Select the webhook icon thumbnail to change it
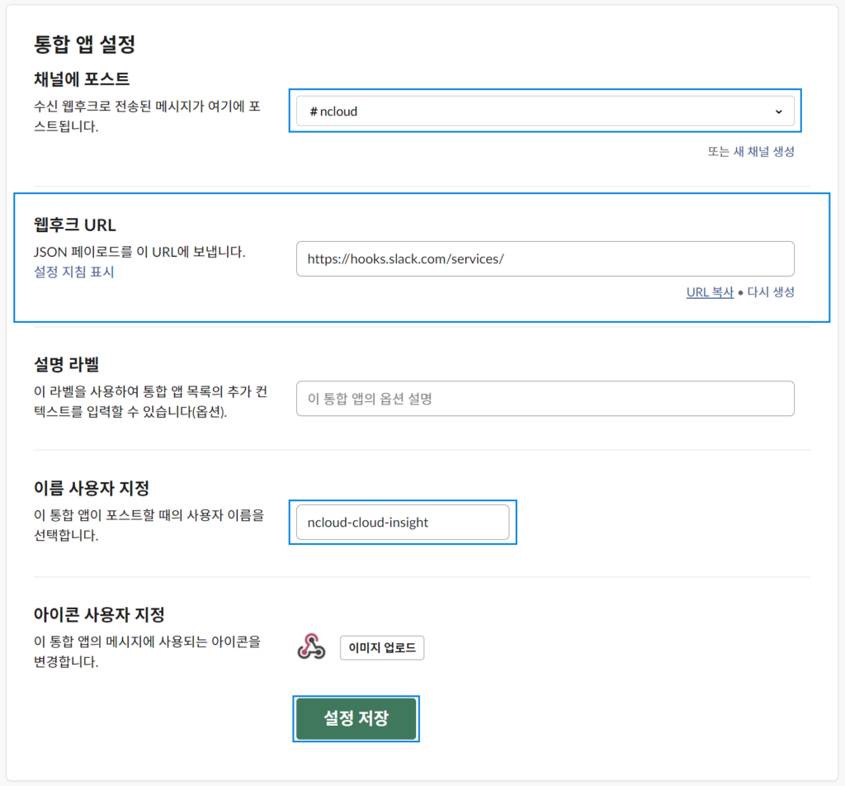Image resolution: width=845 pixels, height=786 pixels. 313,647
